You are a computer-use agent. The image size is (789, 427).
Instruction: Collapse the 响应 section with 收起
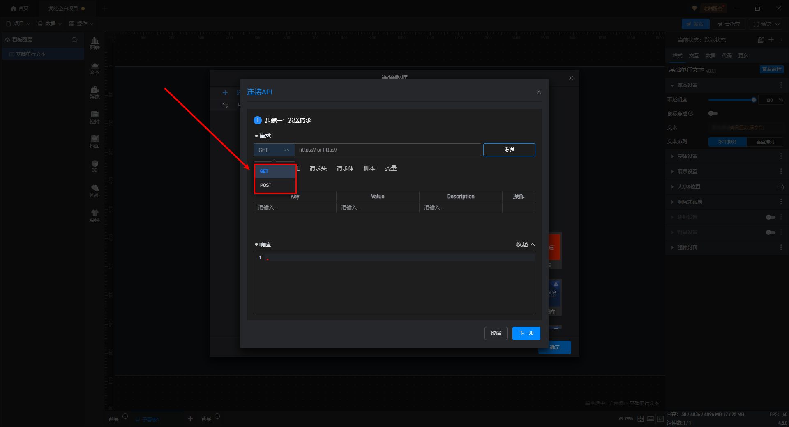click(526, 244)
